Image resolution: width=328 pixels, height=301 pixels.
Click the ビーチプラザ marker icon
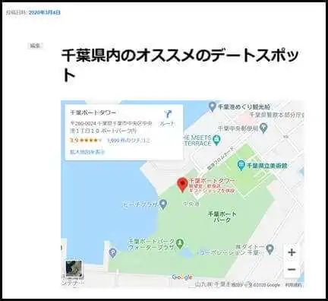pyautogui.click(x=164, y=204)
